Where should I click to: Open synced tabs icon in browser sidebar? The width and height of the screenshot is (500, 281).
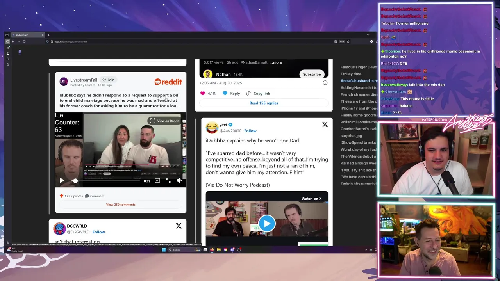[x=8, y=53]
